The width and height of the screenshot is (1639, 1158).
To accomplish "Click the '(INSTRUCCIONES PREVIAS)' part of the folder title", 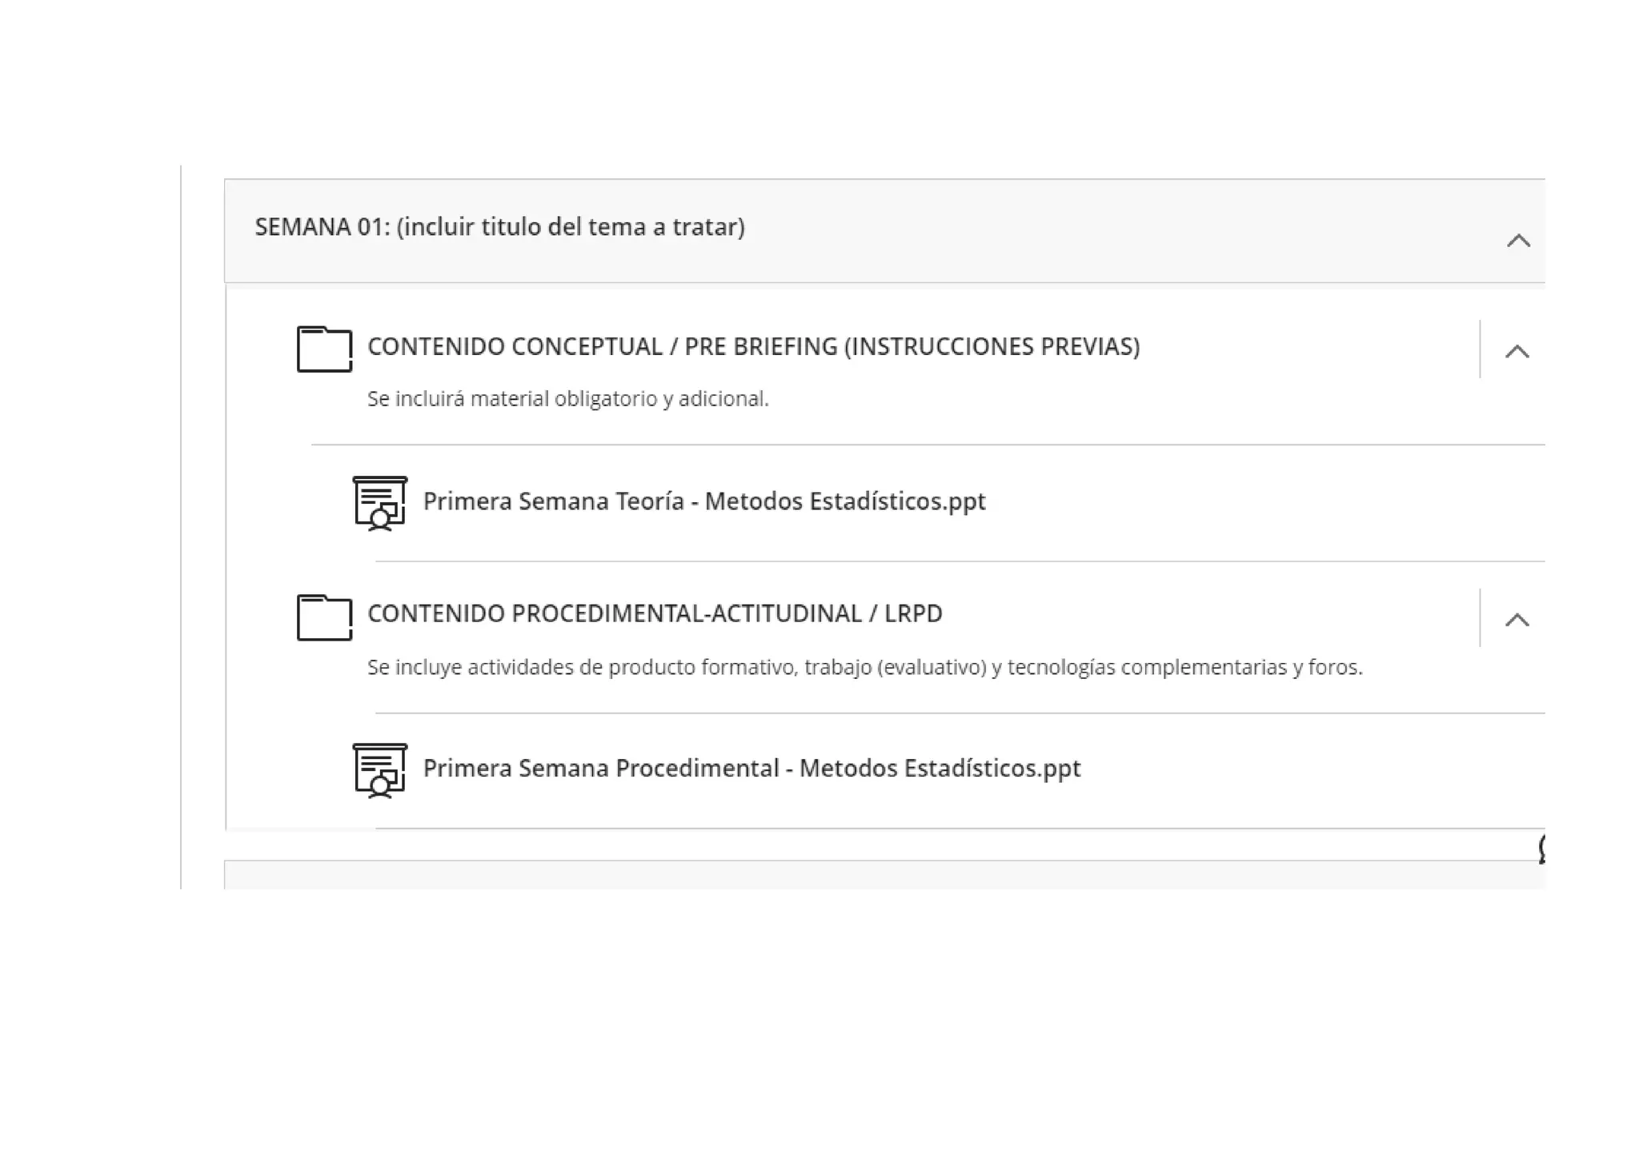I will tap(992, 346).
